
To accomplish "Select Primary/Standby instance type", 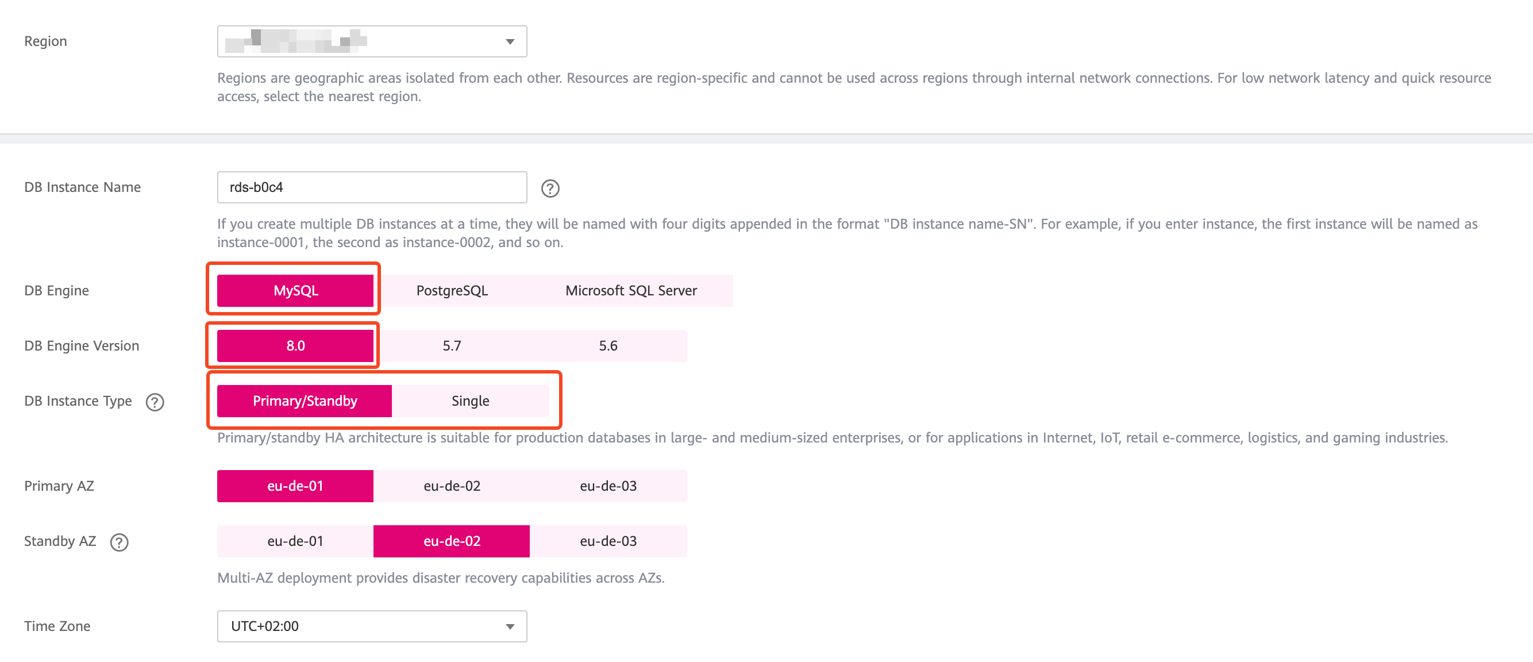I will pos(305,401).
